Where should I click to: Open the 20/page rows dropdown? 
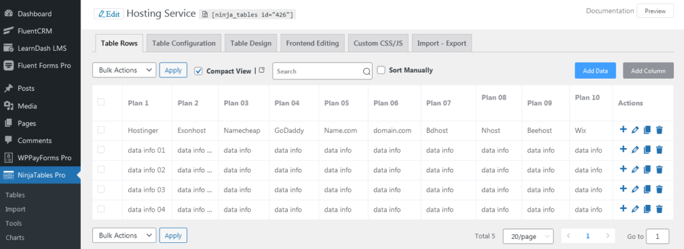pos(528,236)
